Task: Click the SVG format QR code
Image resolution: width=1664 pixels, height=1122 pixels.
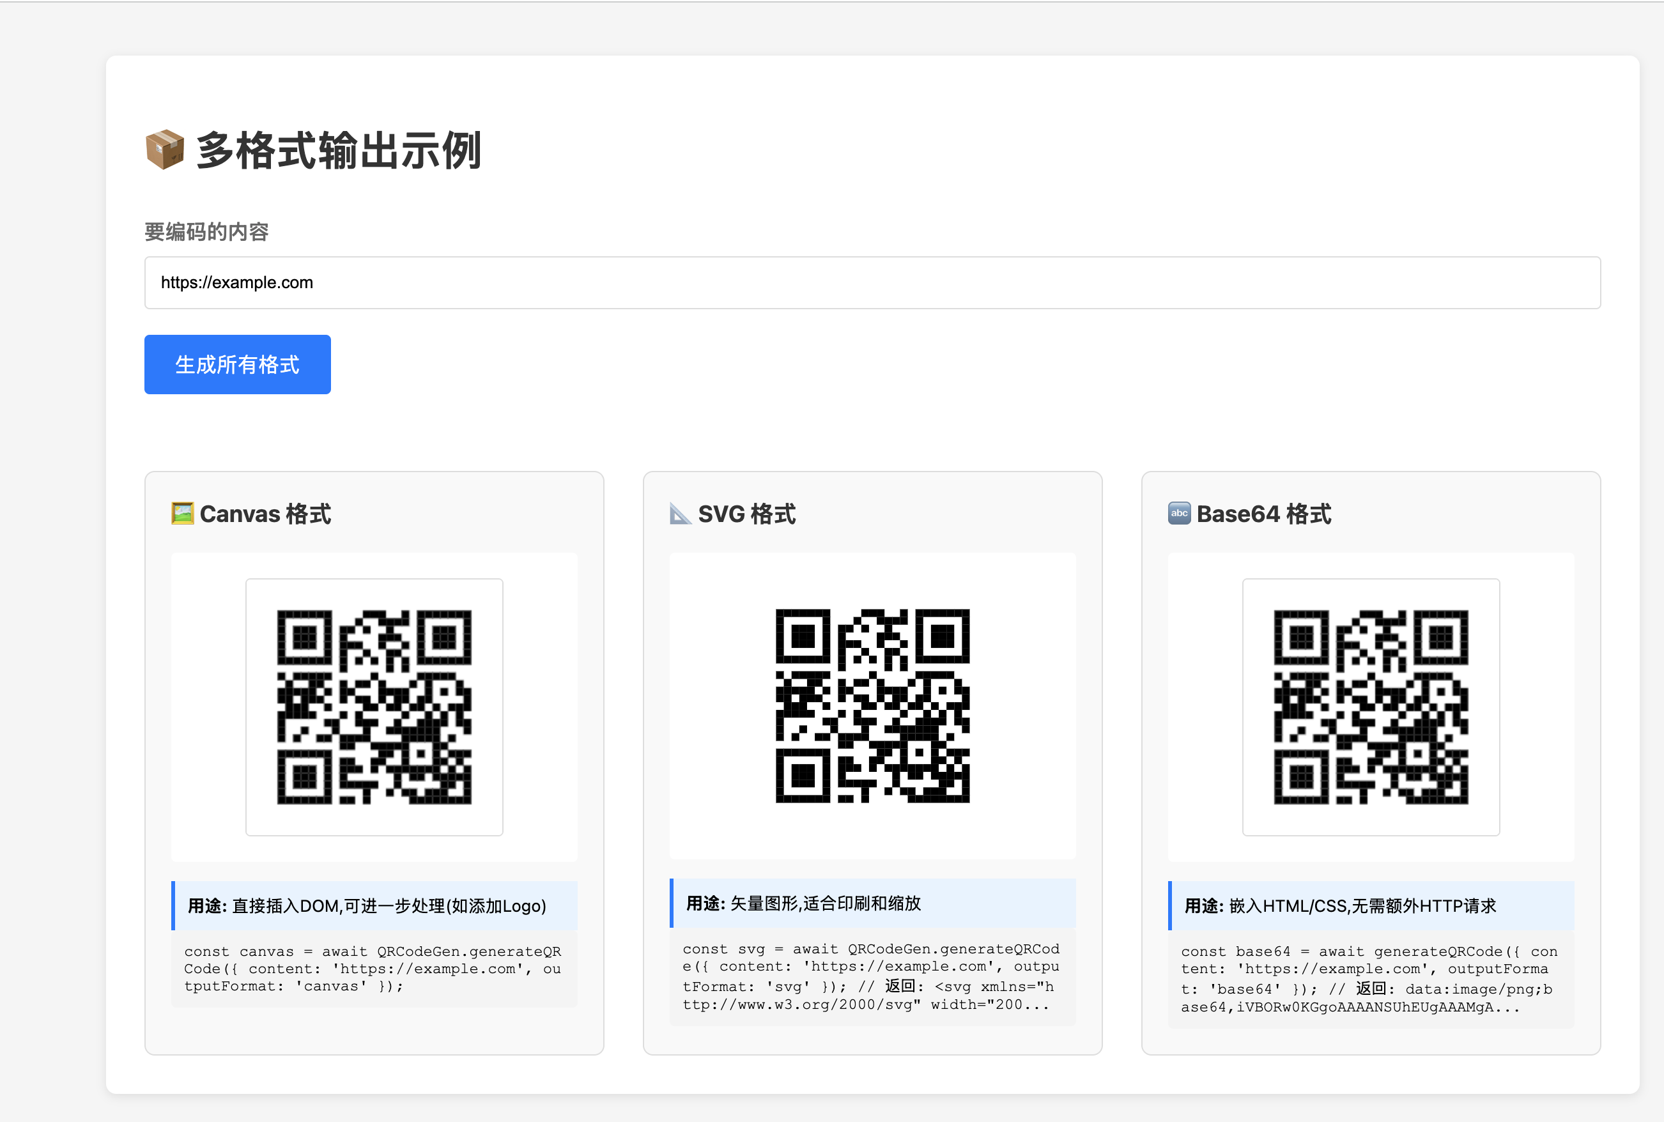Action: (x=872, y=705)
